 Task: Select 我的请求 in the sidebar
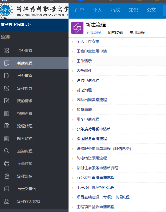(x=25, y=101)
